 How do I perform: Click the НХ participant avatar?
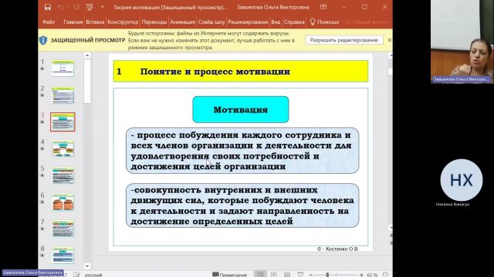click(462, 180)
